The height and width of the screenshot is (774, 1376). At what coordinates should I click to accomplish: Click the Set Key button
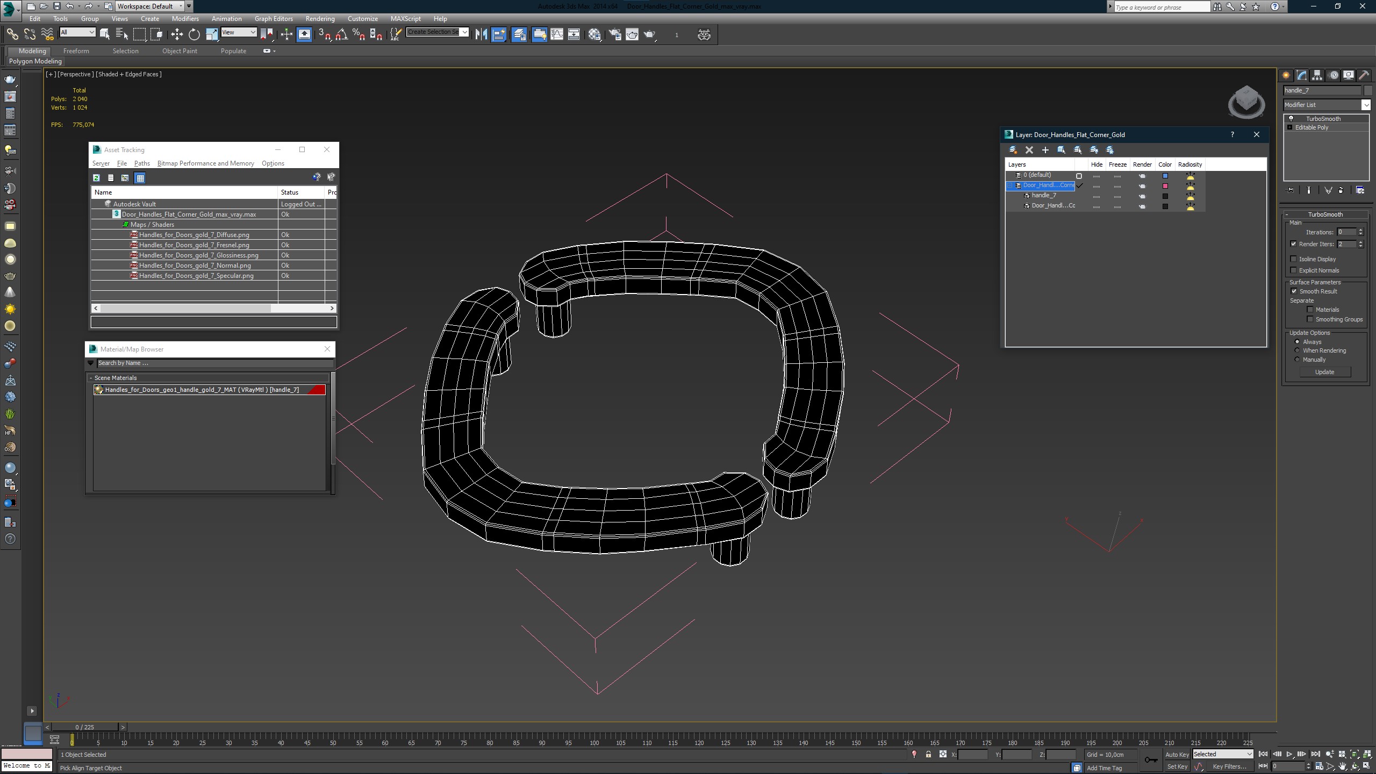click(x=1177, y=766)
